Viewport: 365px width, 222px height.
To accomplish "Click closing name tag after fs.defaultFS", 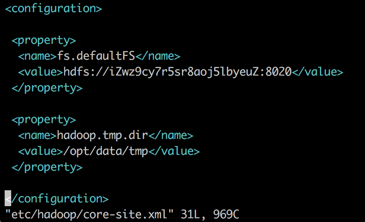I will tap(158, 56).
